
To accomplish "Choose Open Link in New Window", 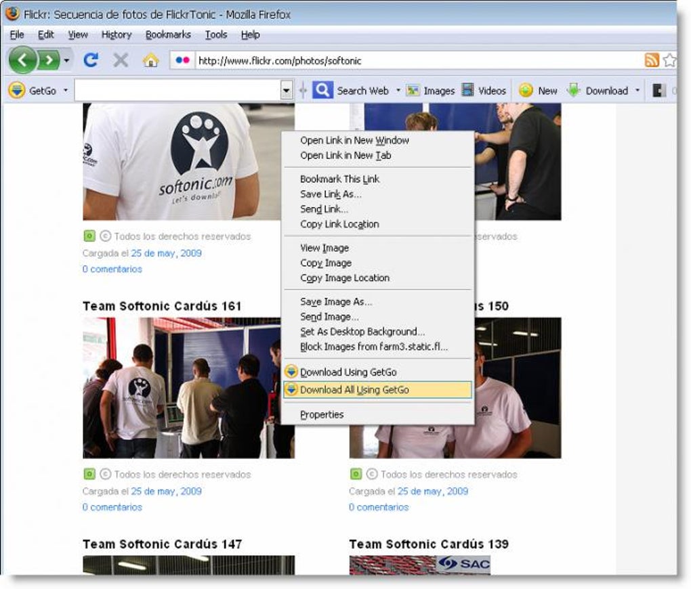I will point(377,141).
